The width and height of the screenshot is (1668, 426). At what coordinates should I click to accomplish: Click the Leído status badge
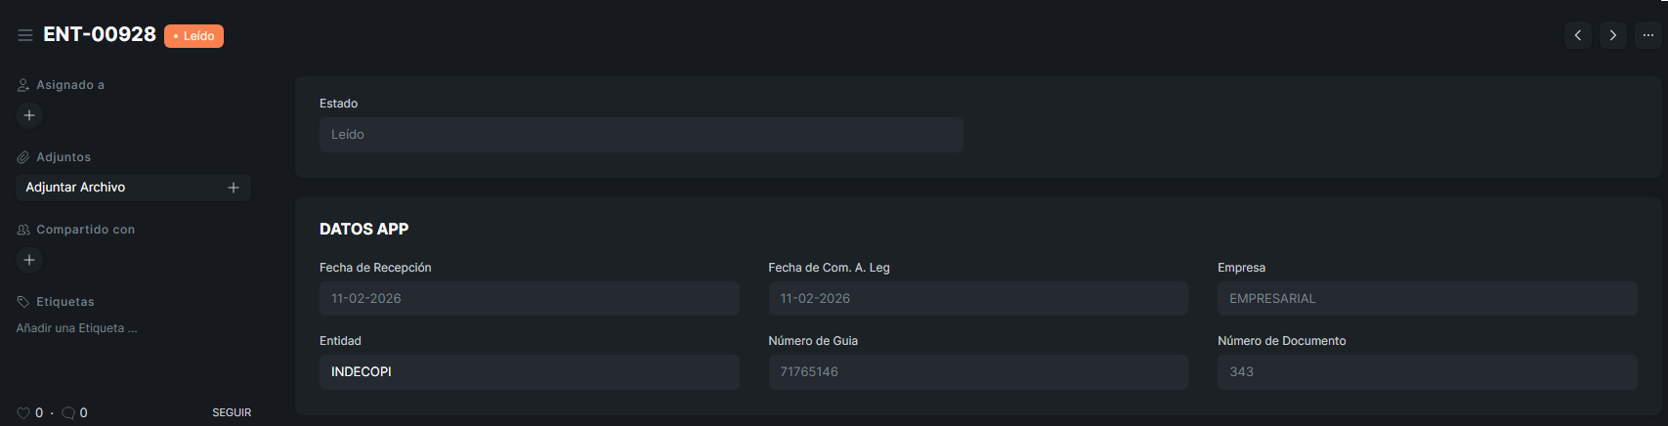click(193, 36)
